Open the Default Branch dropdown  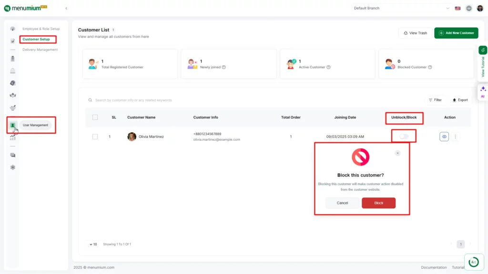tap(401, 8)
